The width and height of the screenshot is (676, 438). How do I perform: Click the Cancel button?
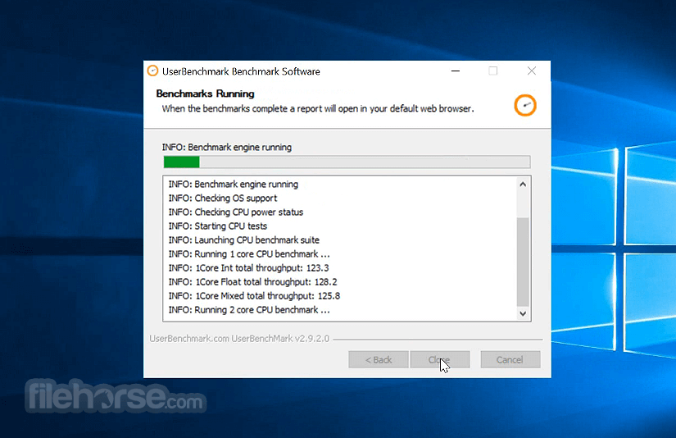tap(510, 359)
